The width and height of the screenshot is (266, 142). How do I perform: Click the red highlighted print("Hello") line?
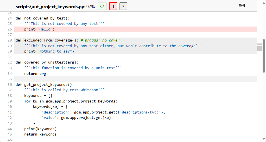(x=39, y=29)
